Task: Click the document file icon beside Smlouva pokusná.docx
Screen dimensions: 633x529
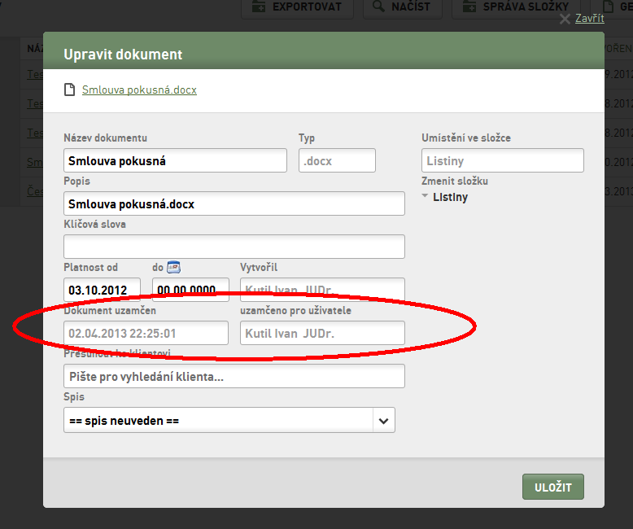Action: [70, 90]
